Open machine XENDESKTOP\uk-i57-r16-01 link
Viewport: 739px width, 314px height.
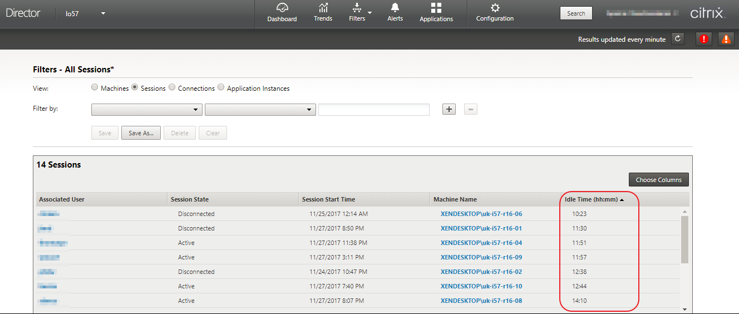(x=481, y=228)
